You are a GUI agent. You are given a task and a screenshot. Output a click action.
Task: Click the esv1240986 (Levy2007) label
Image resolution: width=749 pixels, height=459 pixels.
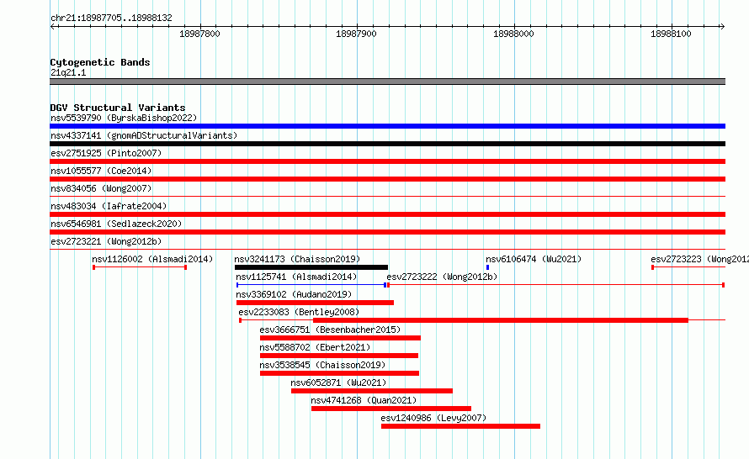coord(433,418)
